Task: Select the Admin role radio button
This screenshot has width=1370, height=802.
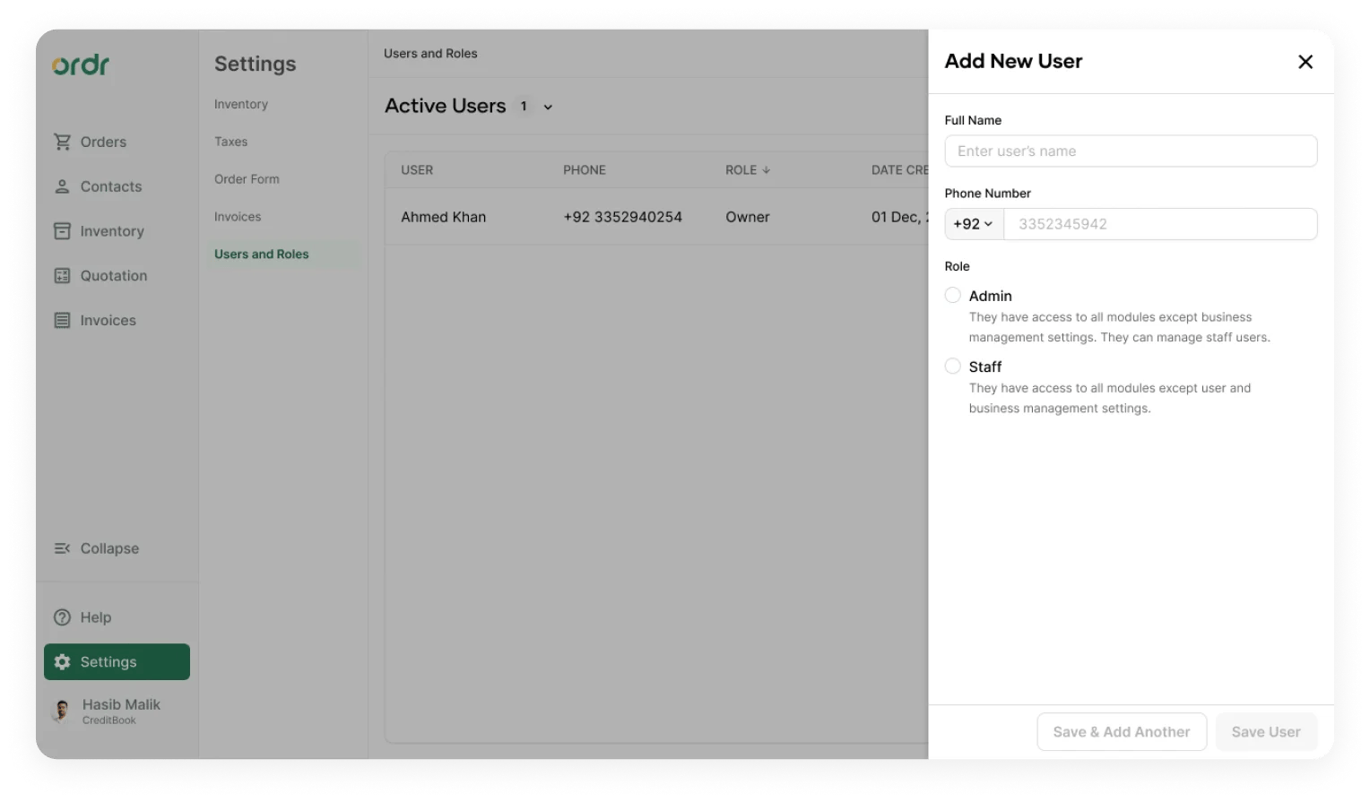Action: click(x=952, y=295)
